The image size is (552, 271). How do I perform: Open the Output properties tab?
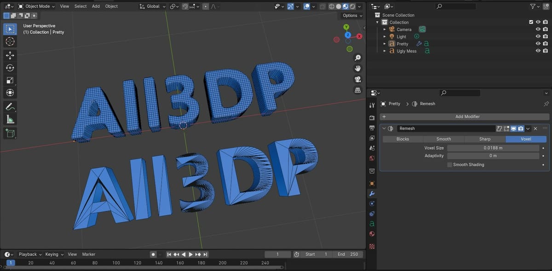(372, 127)
